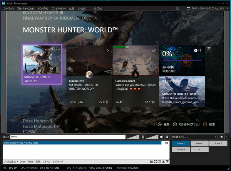231x171 pixels.
Task: Expand the resolution dropdown arrow
Action: [227, 8]
